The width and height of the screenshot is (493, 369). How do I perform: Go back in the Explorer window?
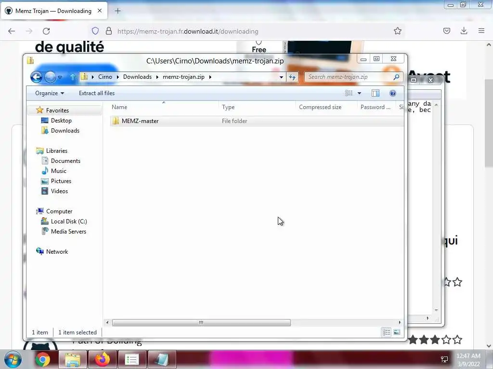coord(36,77)
